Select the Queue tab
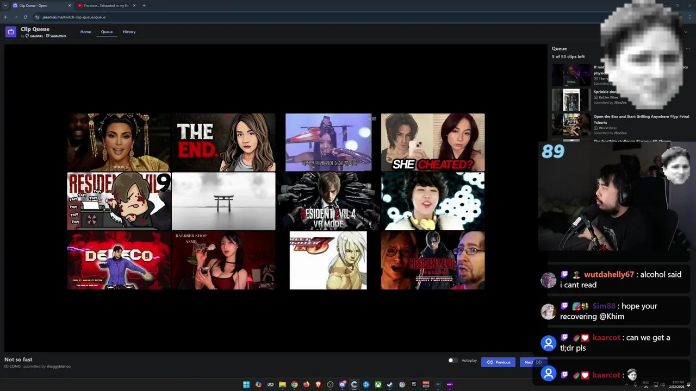Viewport: 696px width, 391px height. tap(107, 31)
